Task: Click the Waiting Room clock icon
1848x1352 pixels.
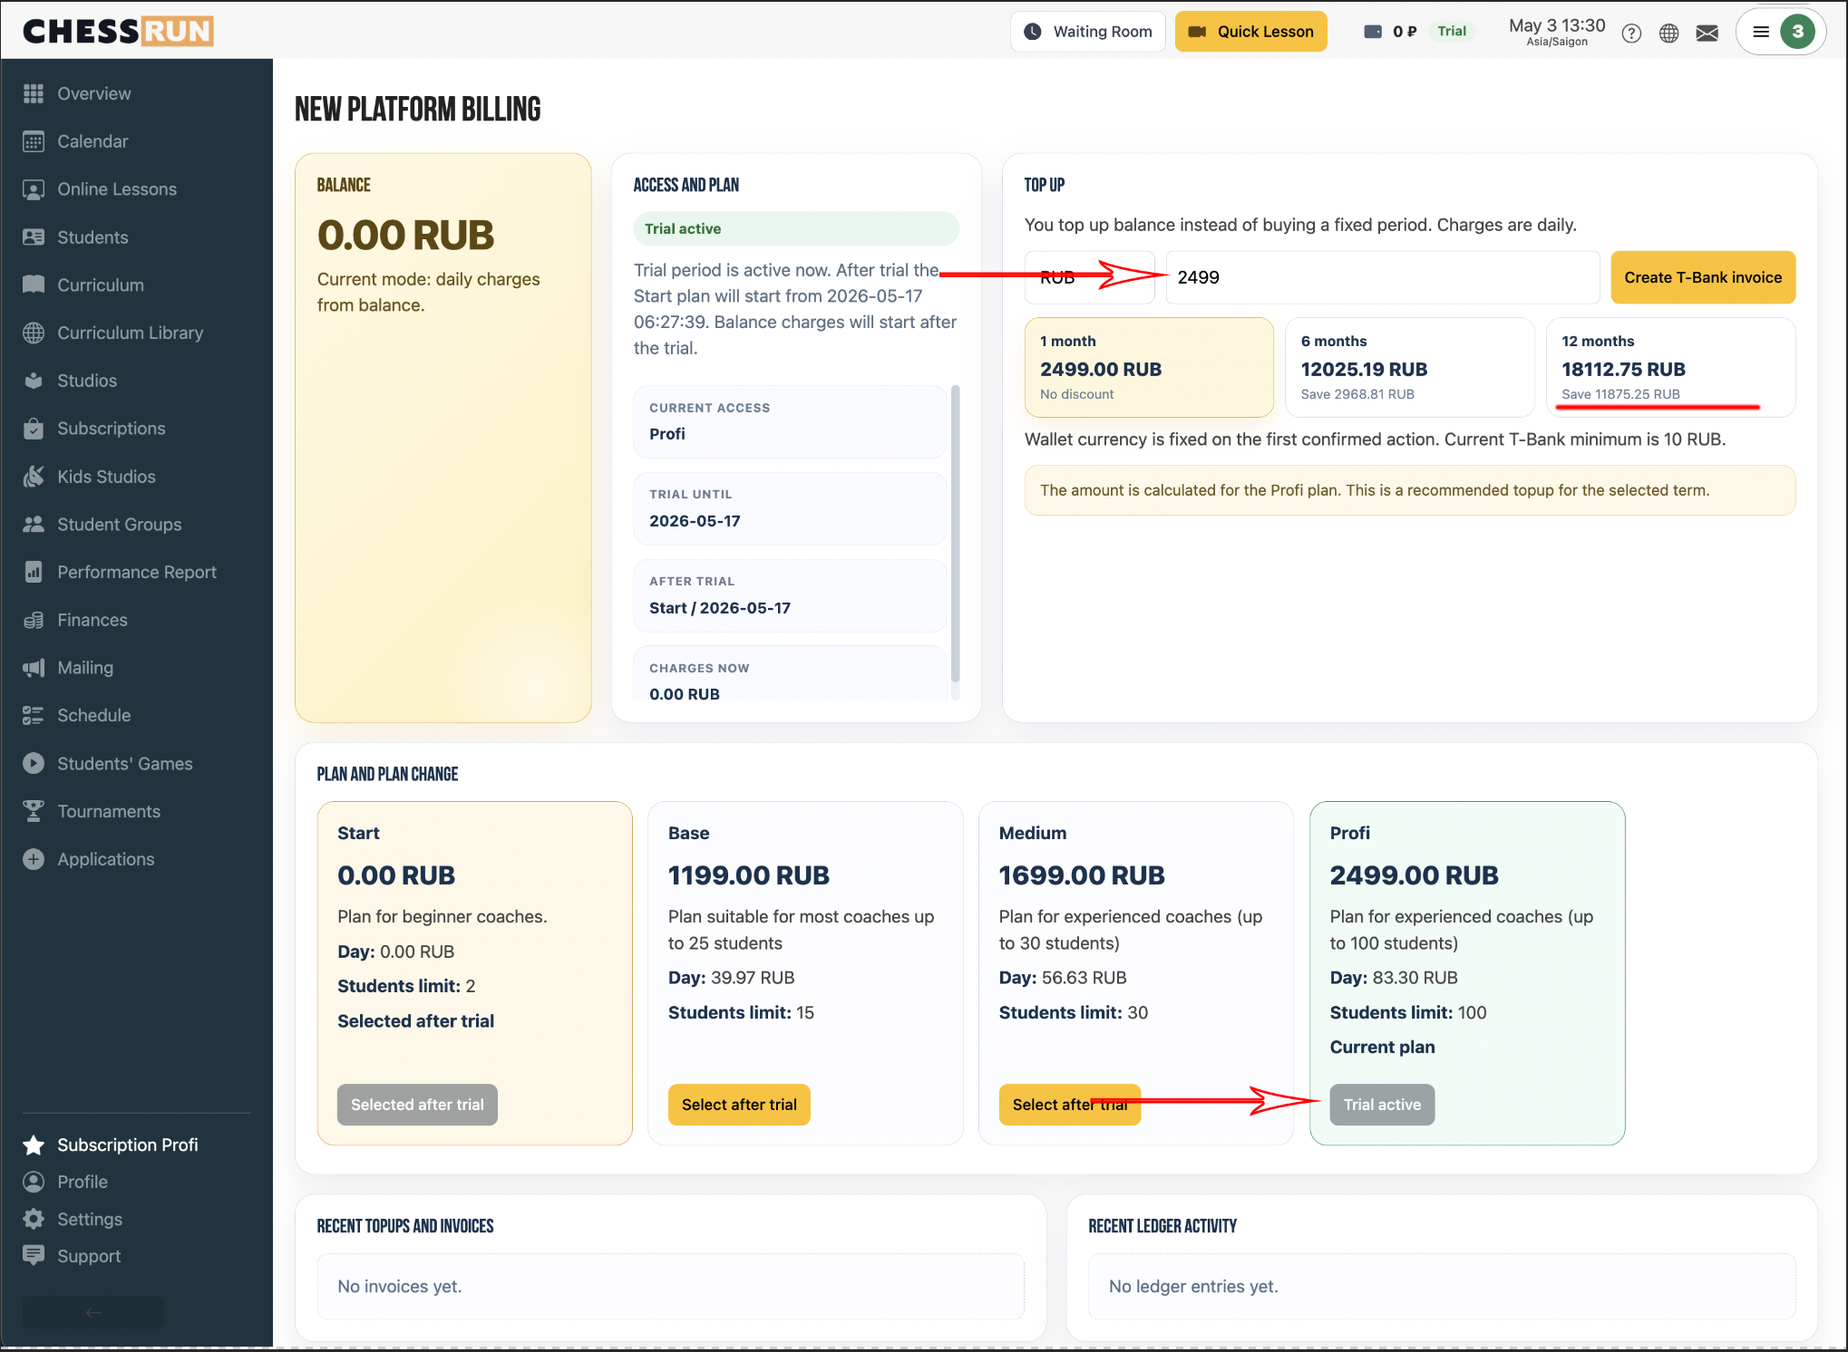Action: [1033, 32]
